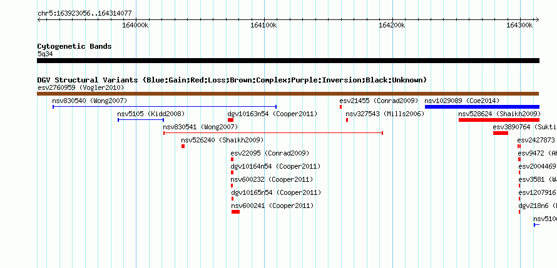Open dgv10163n54 (Cooper2011) label
The height and width of the screenshot is (268, 557).
[x=272, y=114]
